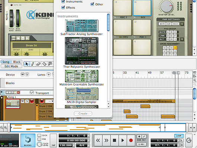Click the Blocks button in transport panel

click(28, 141)
